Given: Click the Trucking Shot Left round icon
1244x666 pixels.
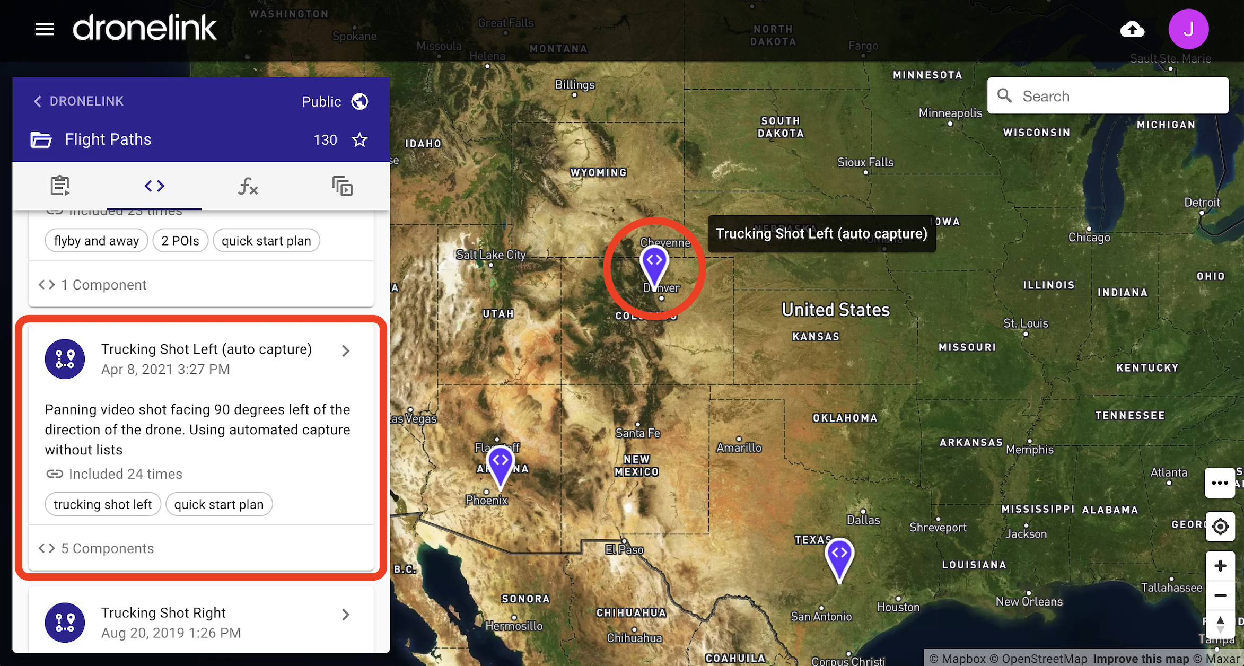Looking at the screenshot, I should [x=65, y=359].
